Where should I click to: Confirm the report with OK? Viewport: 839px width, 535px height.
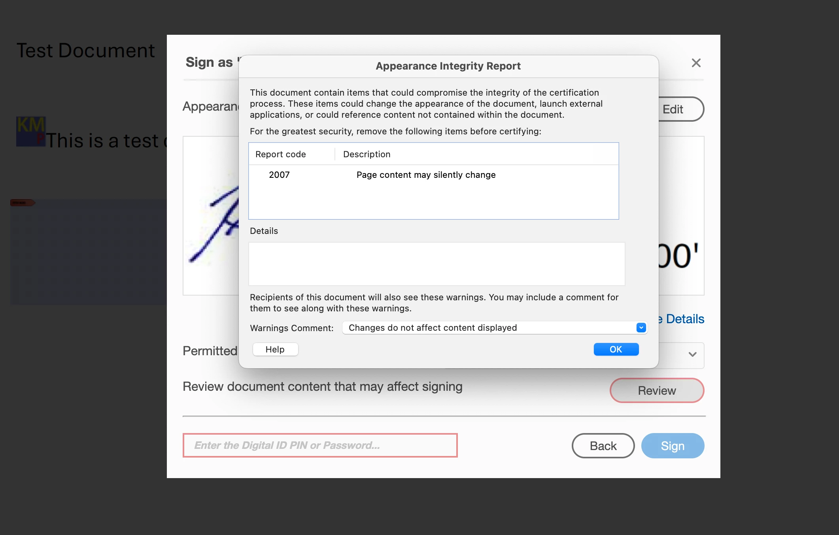pos(616,349)
